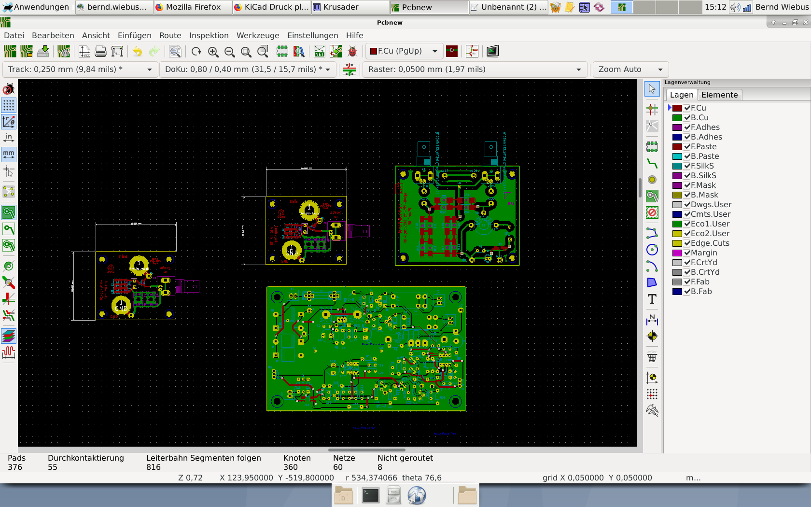This screenshot has height=507, width=811.
Task: Uncheck the B.Cu layer visibility
Action: [x=687, y=118]
